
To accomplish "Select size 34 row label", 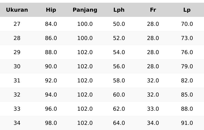I will (17, 123).
